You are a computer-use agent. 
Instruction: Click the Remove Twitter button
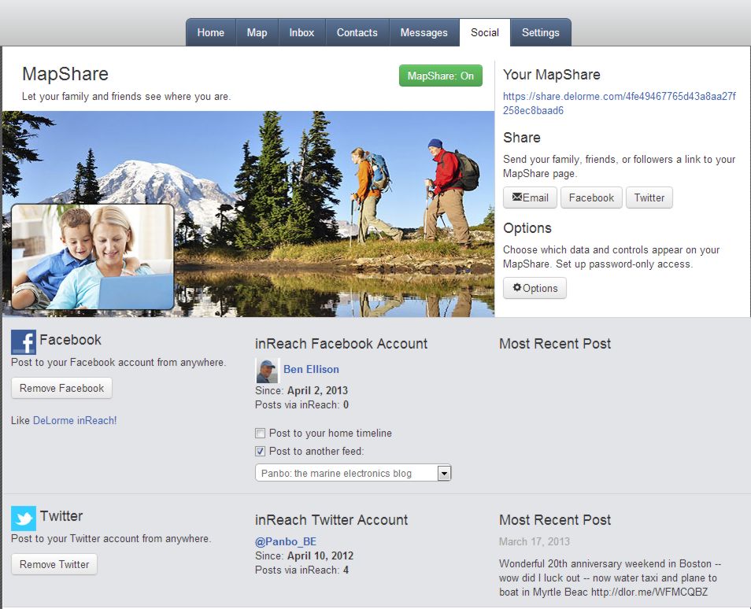tap(54, 564)
